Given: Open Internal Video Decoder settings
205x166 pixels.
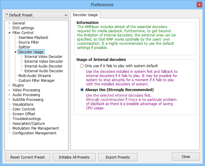Looking at the screenshot, I should pos(43,56).
